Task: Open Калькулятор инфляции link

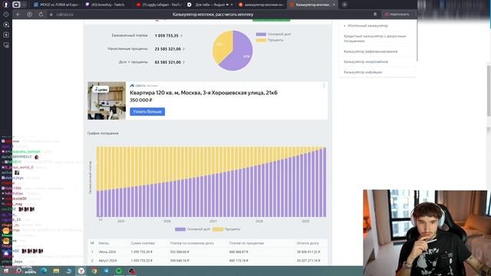Action: (363, 72)
